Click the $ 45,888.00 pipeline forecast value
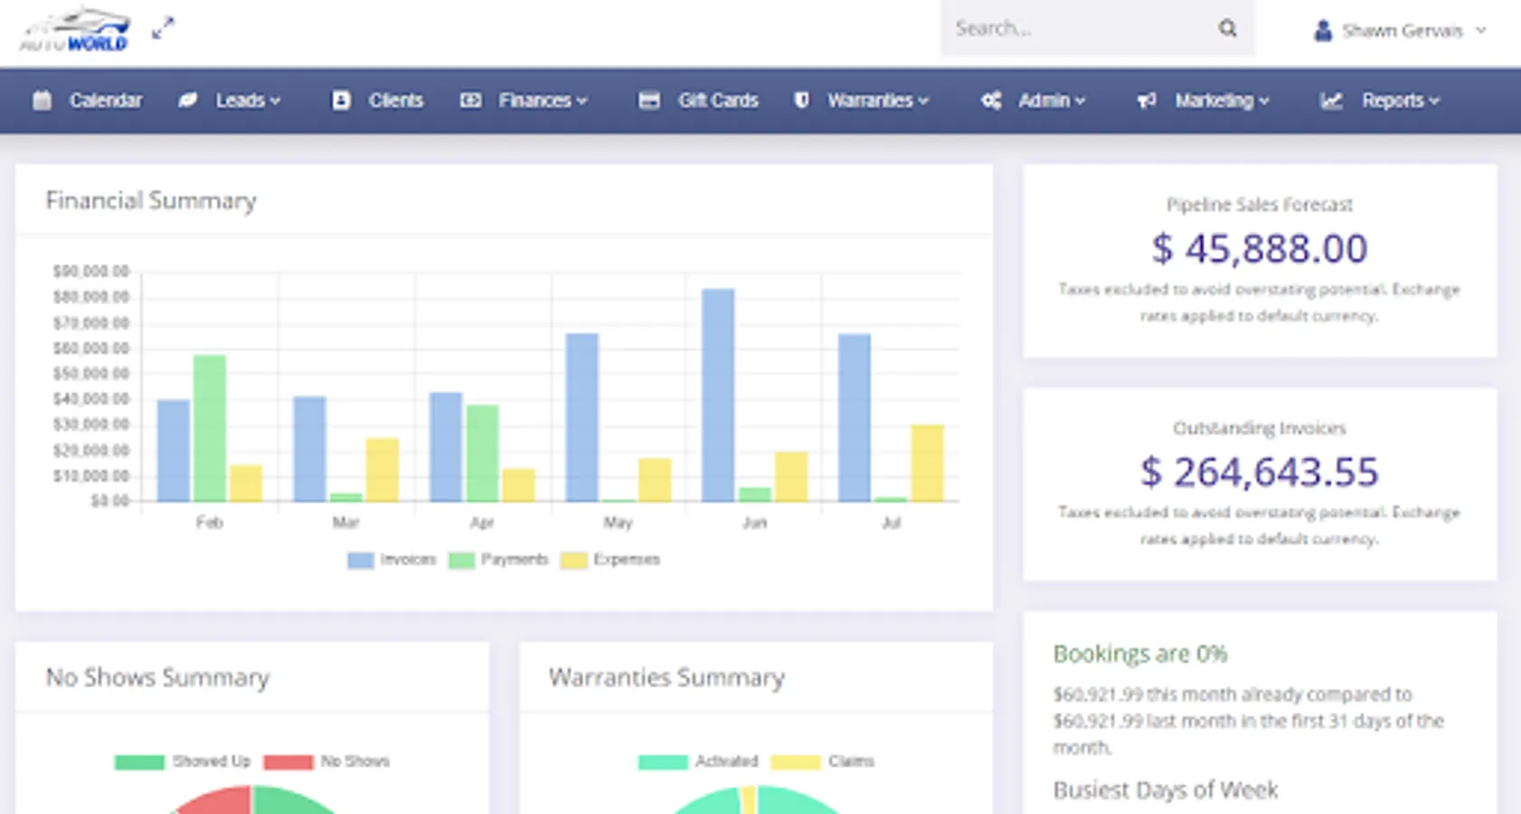Image resolution: width=1521 pixels, height=814 pixels. click(1259, 249)
